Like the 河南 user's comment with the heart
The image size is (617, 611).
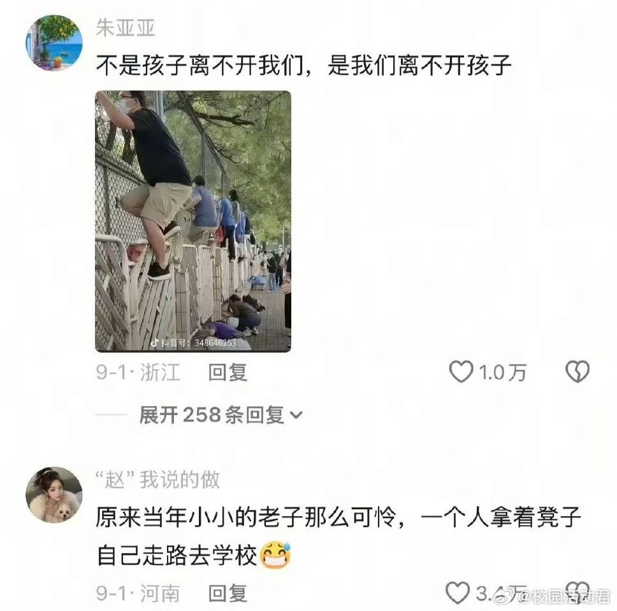(x=458, y=593)
